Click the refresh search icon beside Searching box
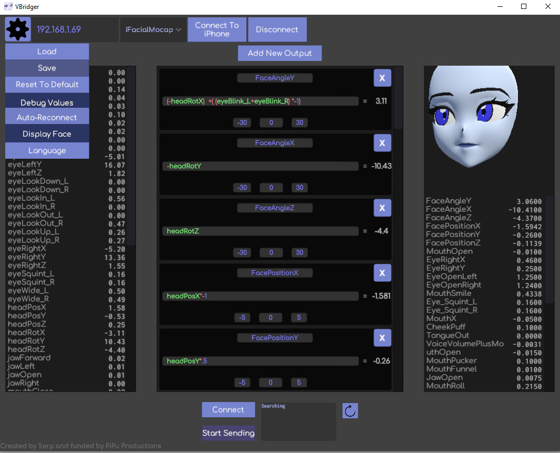Screen dimensions: 560x453 (350, 410)
